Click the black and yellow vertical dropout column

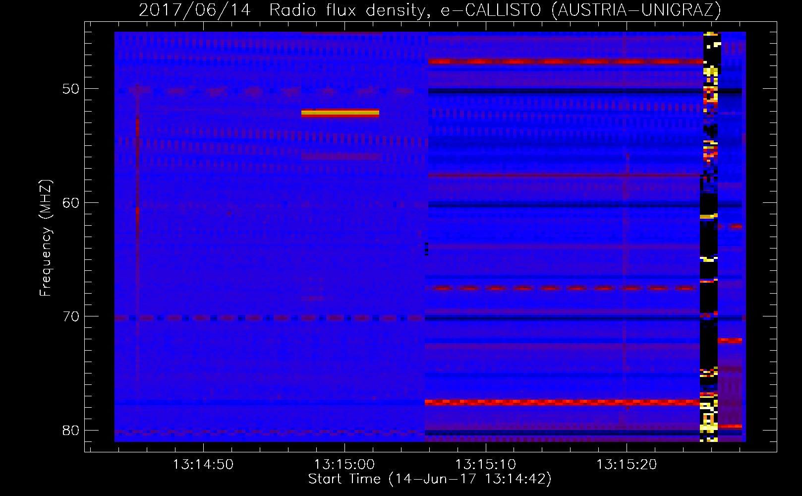[x=710, y=237]
